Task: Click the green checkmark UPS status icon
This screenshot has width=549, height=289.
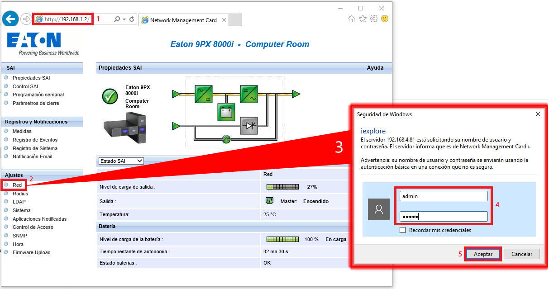Action: pyautogui.click(x=110, y=96)
